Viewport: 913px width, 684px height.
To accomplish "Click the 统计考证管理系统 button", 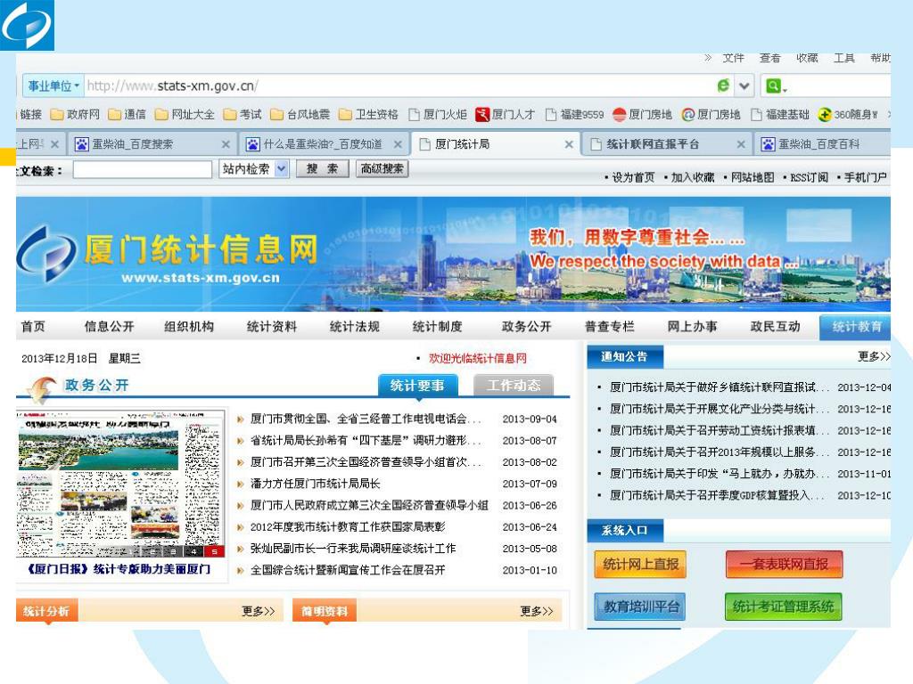I will (x=784, y=607).
